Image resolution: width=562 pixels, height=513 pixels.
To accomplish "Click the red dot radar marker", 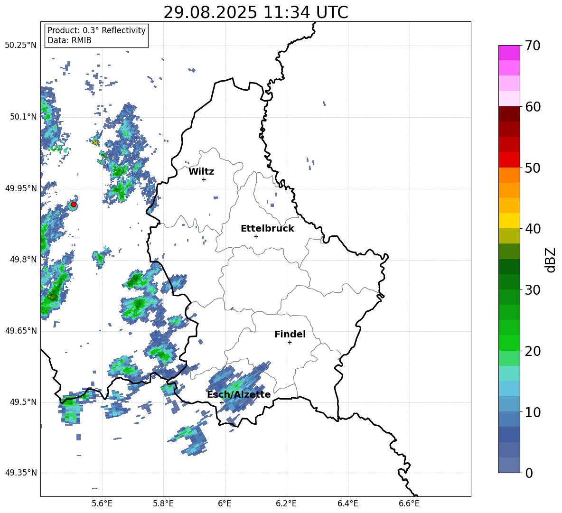I will [x=74, y=205].
